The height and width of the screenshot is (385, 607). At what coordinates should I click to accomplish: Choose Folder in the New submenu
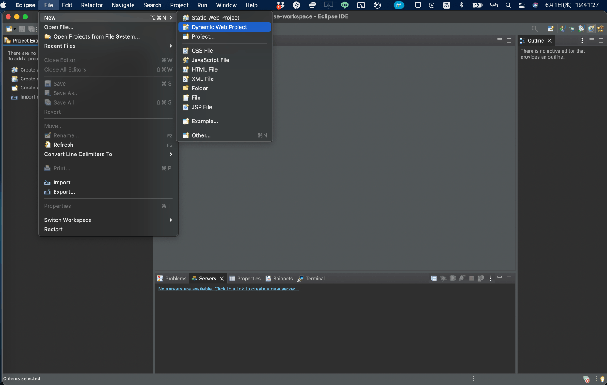click(x=225, y=88)
